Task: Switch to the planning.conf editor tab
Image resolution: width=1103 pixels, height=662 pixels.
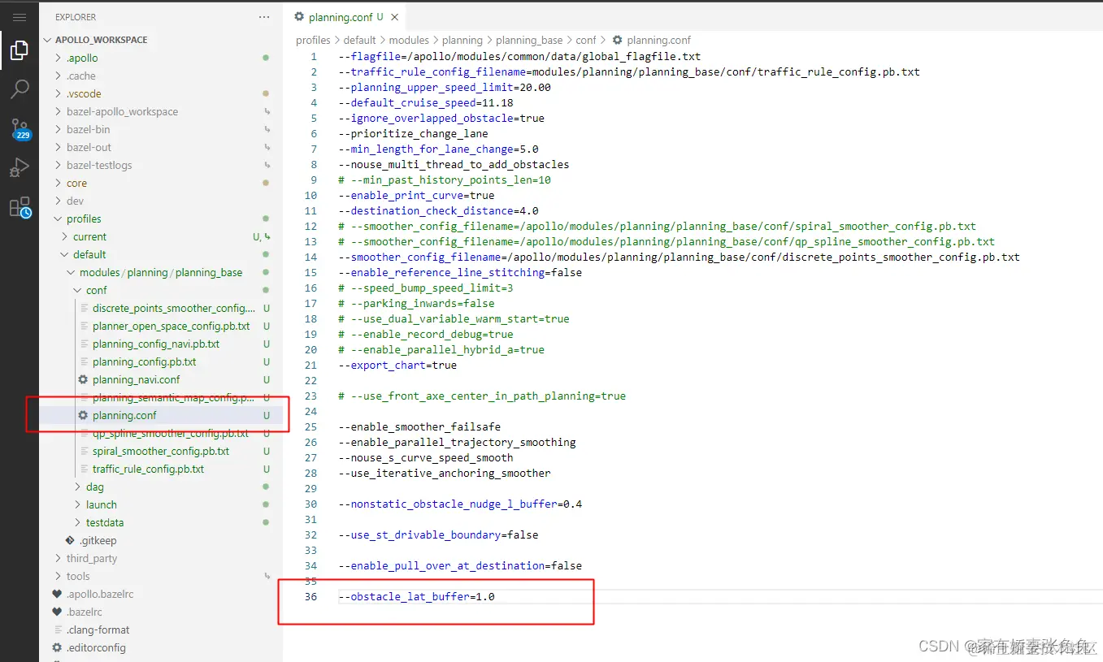Action: pyautogui.click(x=339, y=16)
